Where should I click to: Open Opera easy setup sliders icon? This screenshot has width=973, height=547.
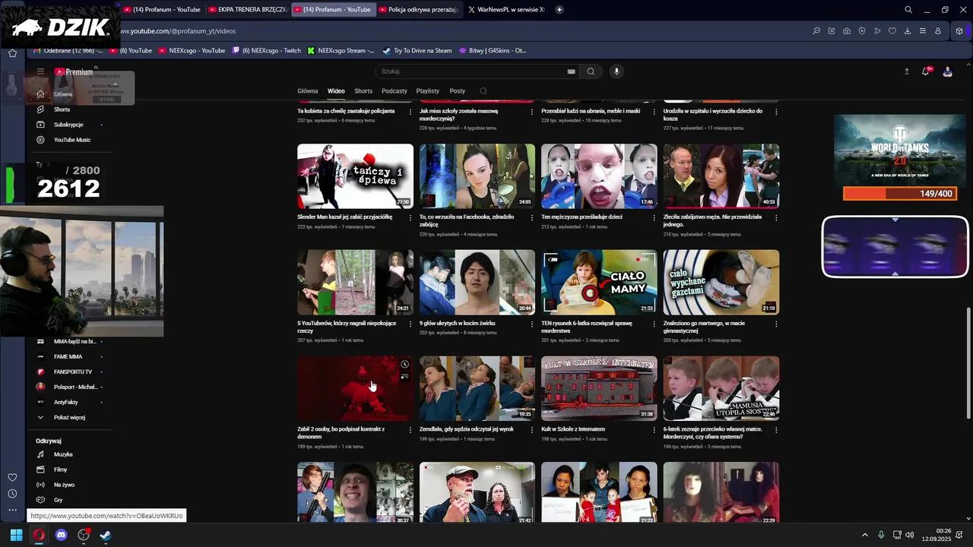[x=923, y=31]
